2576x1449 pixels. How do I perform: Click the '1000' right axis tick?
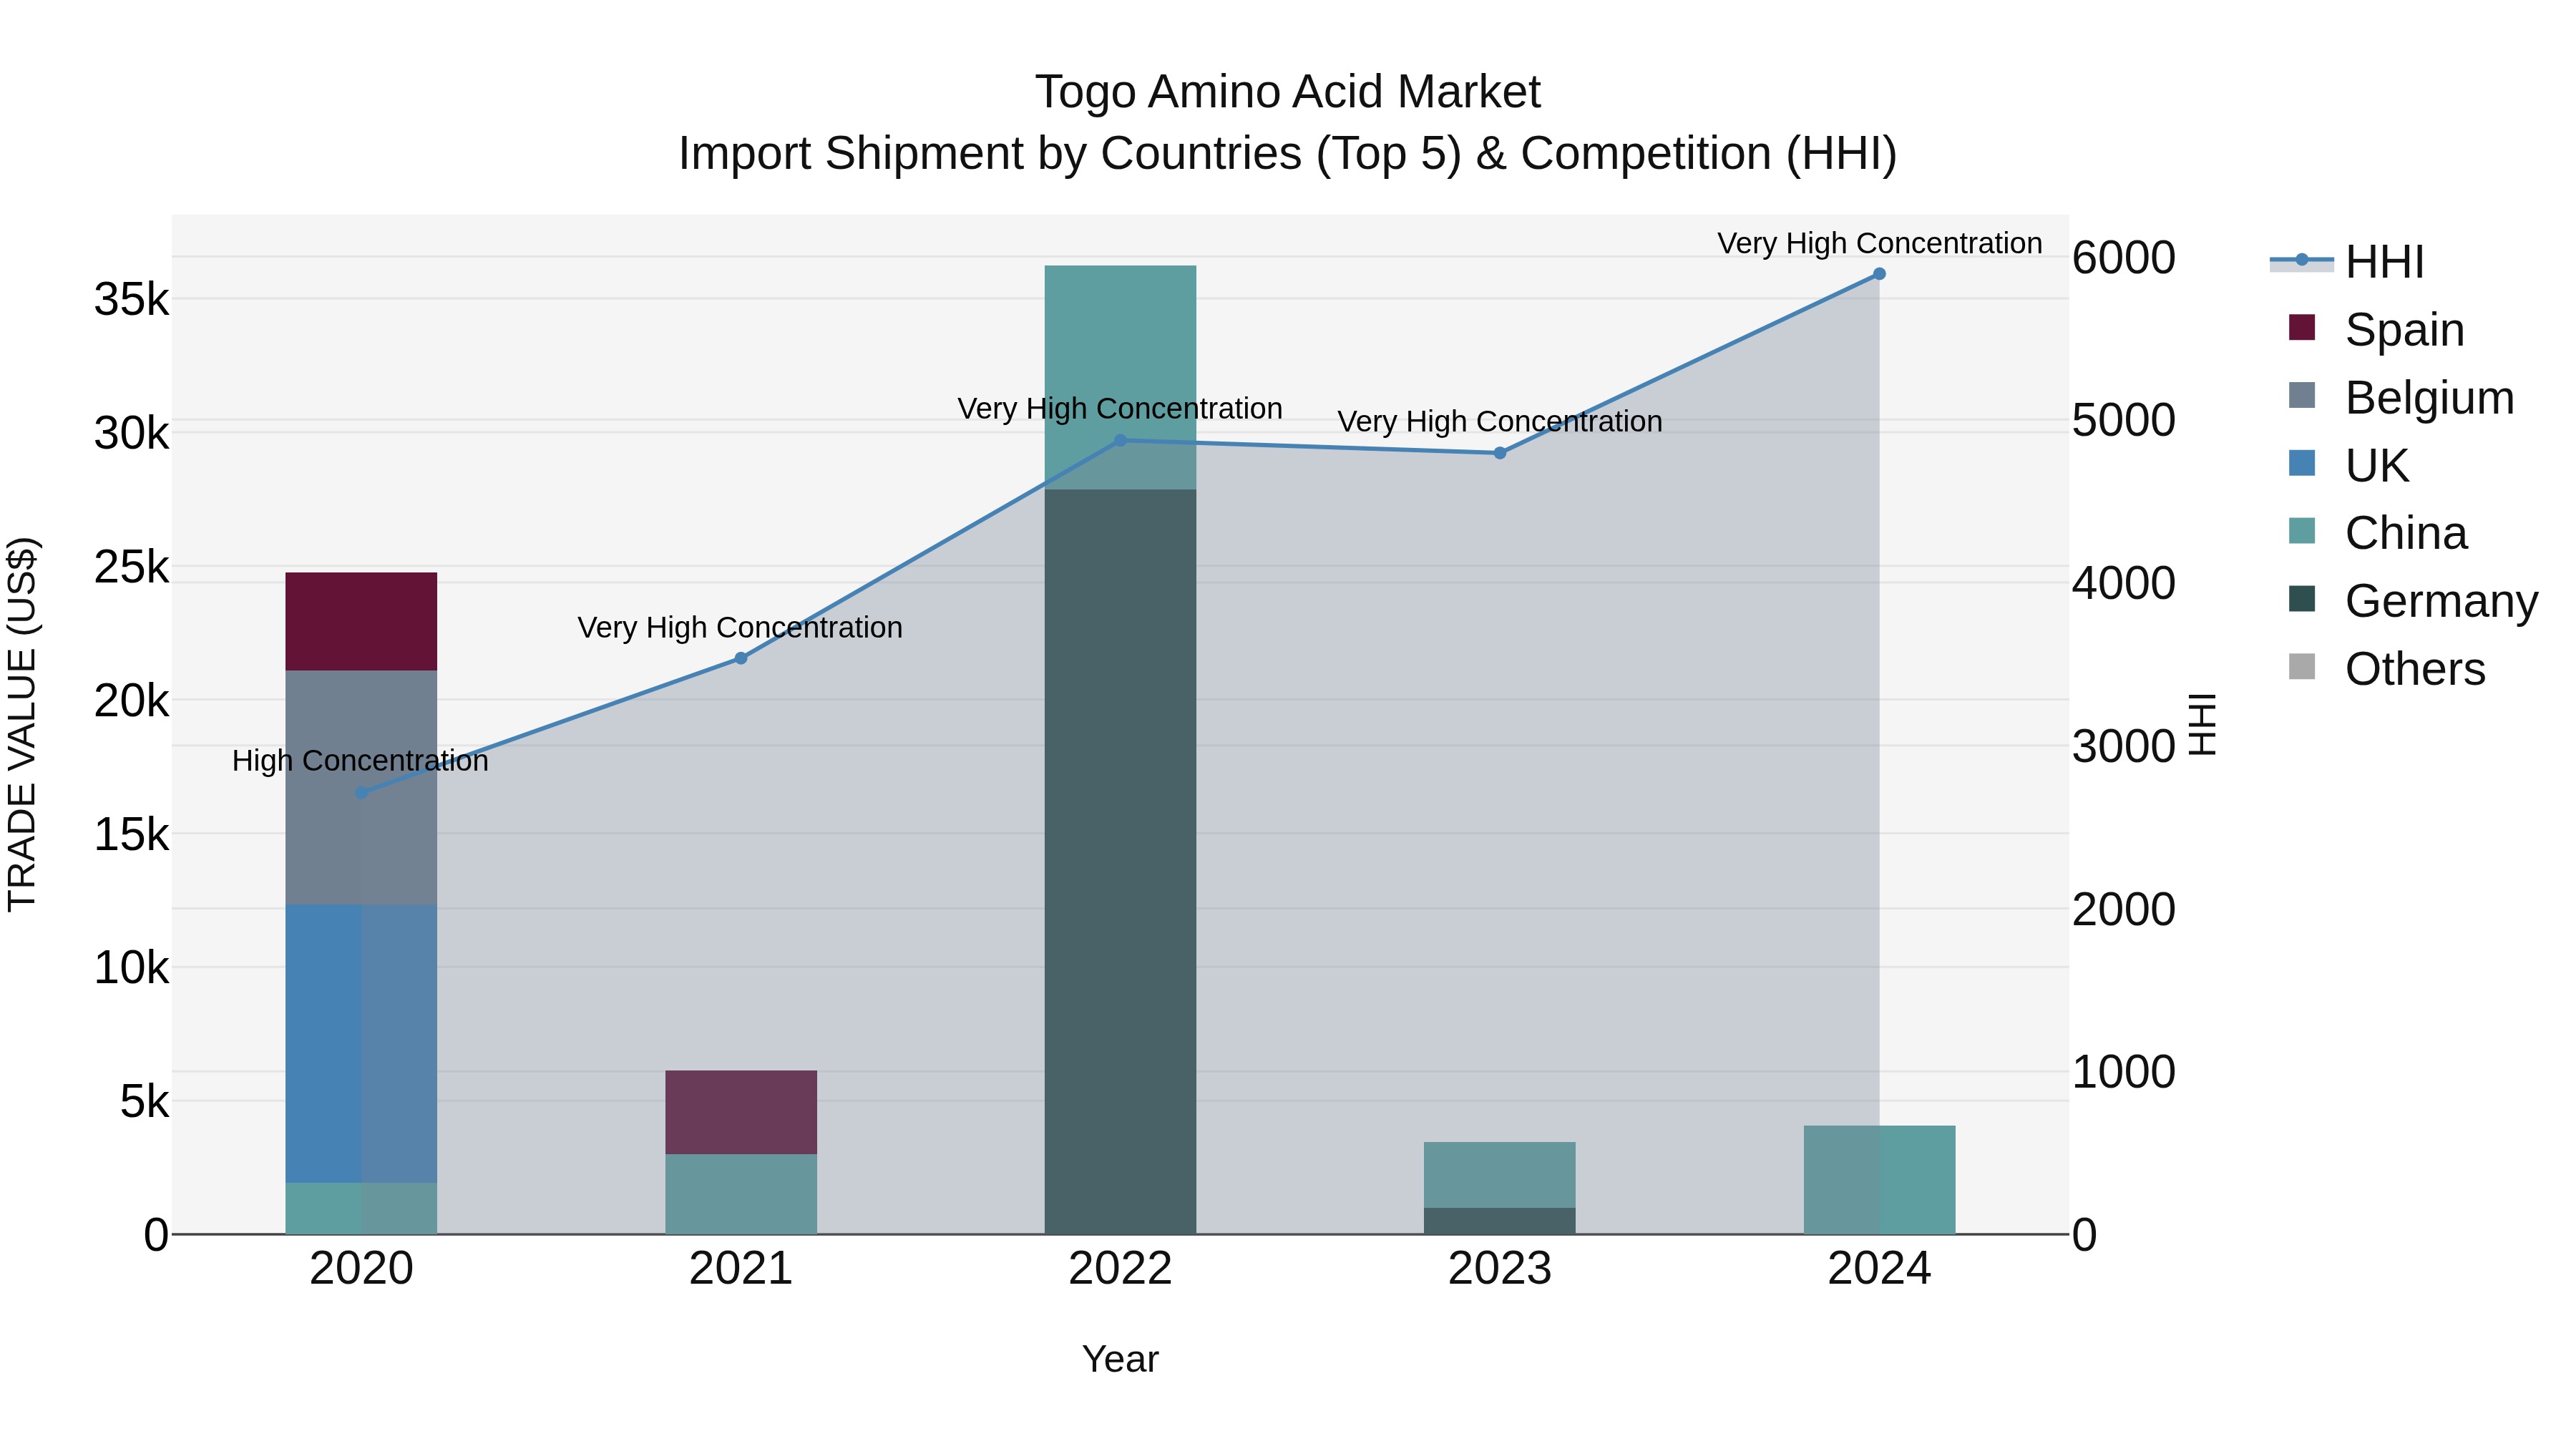(x=2124, y=1072)
